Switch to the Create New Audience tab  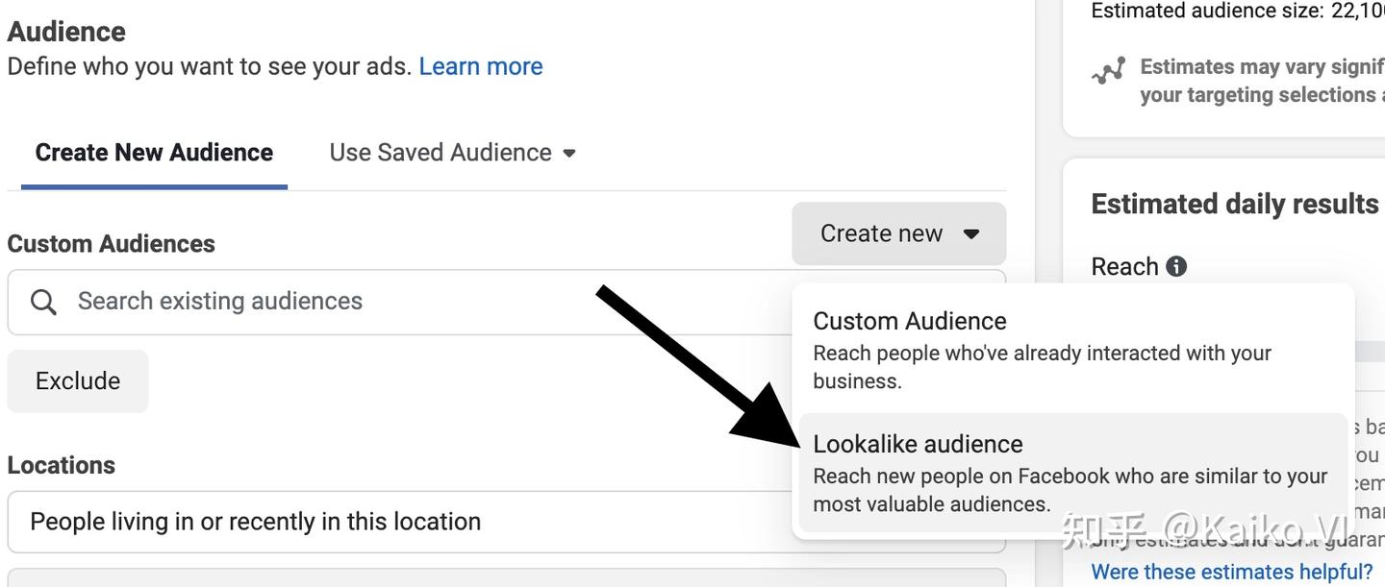coord(154,153)
